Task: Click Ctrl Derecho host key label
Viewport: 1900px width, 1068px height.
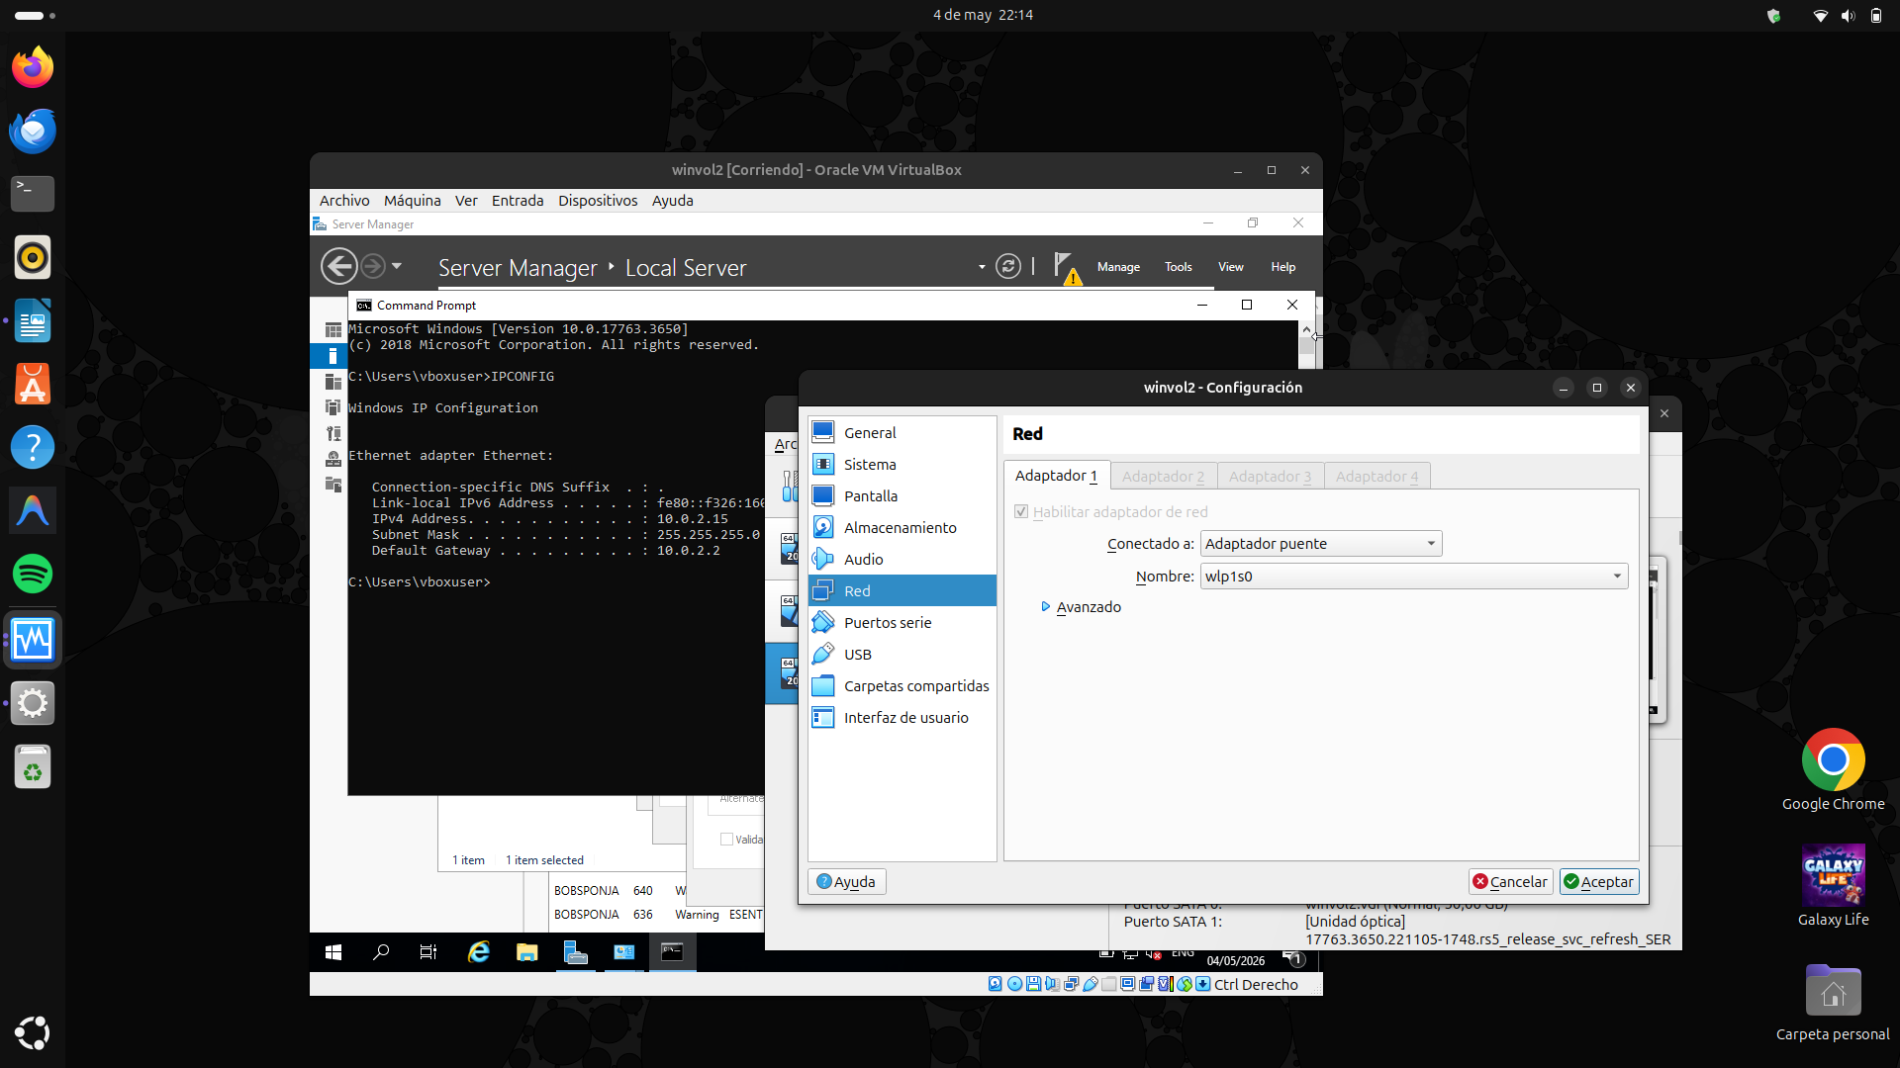Action: (x=1256, y=984)
